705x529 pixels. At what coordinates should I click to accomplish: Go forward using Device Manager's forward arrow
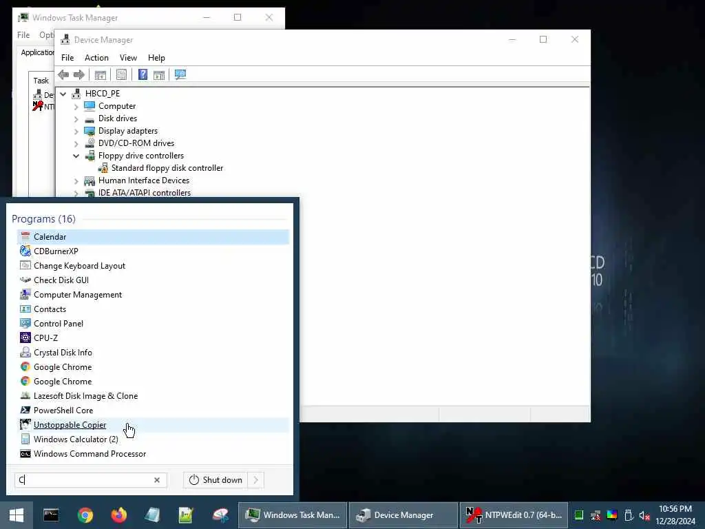pyautogui.click(x=79, y=74)
